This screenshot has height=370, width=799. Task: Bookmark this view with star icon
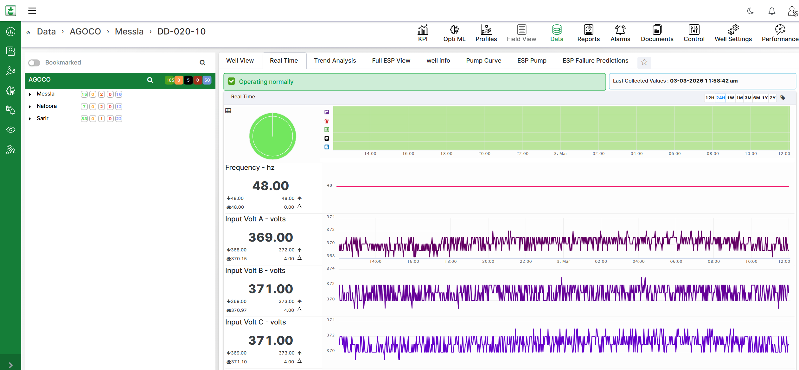click(x=644, y=62)
